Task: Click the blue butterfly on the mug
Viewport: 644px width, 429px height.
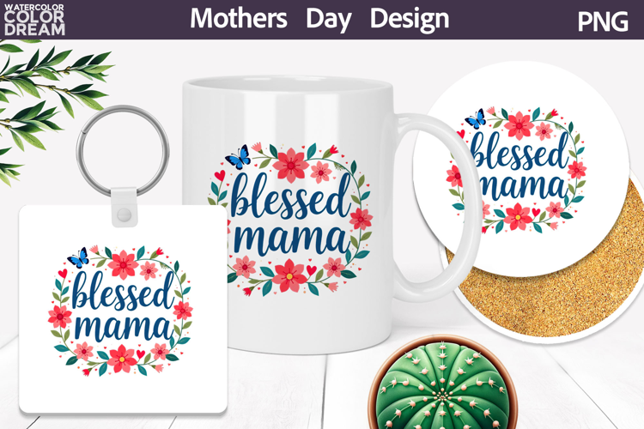Action: click(238, 157)
